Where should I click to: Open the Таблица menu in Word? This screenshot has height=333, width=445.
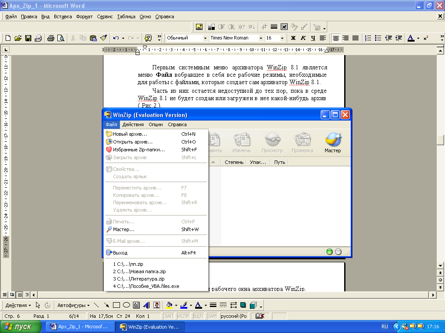click(x=126, y=17)
